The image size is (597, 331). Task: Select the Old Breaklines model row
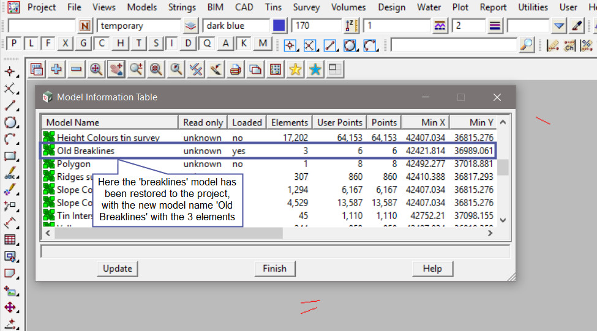[86, 151]
